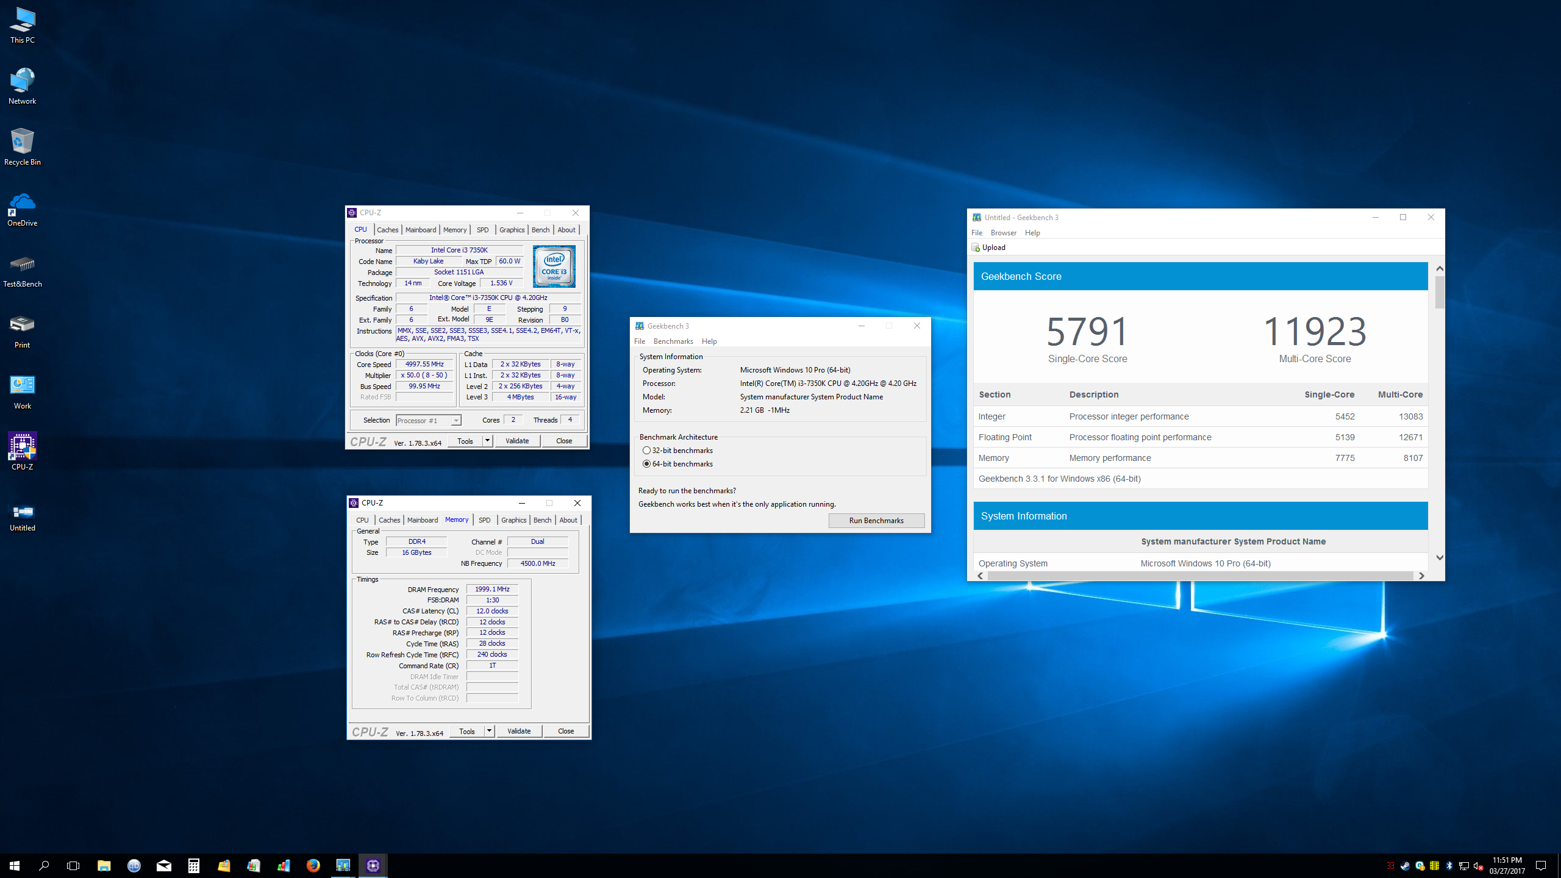Viewport: 1561px width, 878px height.
Task: Expand Tools dropdown arrow in upper CPU-Z
Action: [488, 441]
